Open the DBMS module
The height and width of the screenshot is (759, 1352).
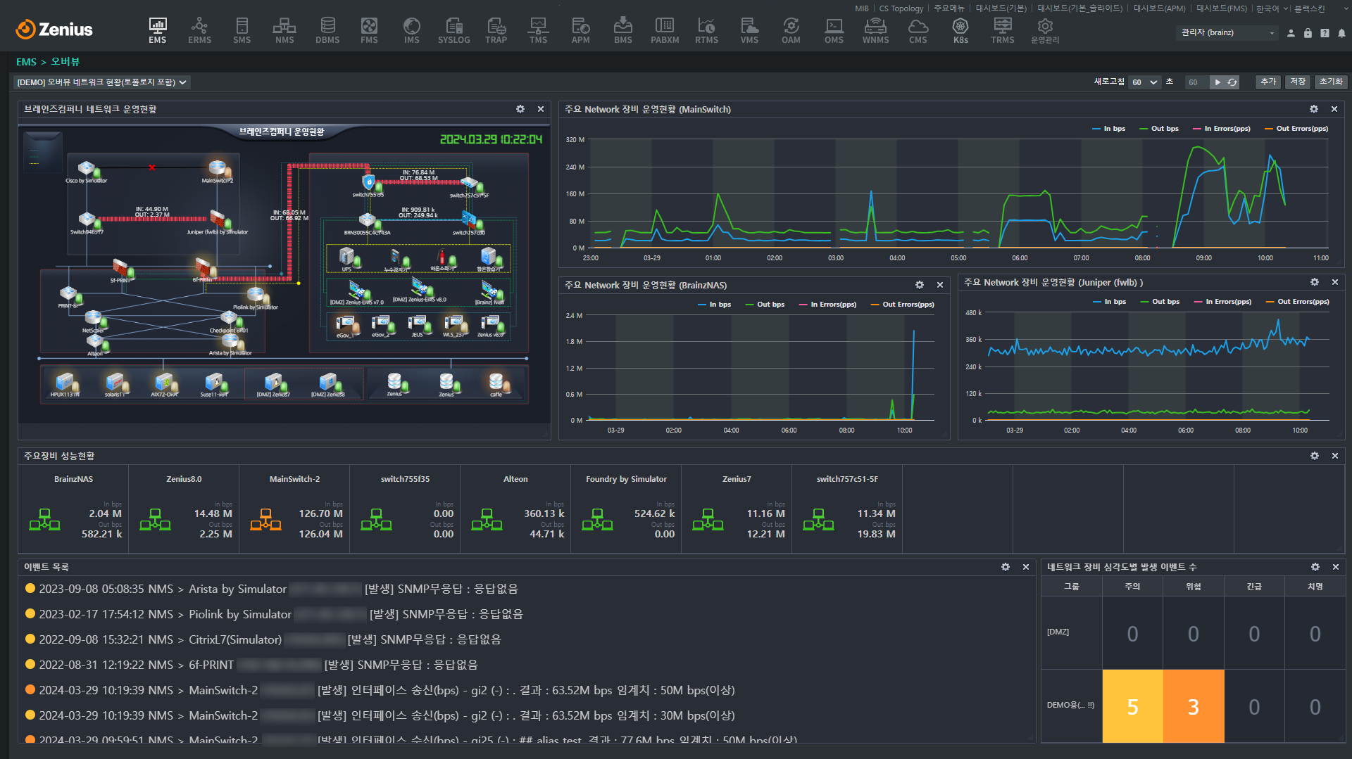coord(327,30)
